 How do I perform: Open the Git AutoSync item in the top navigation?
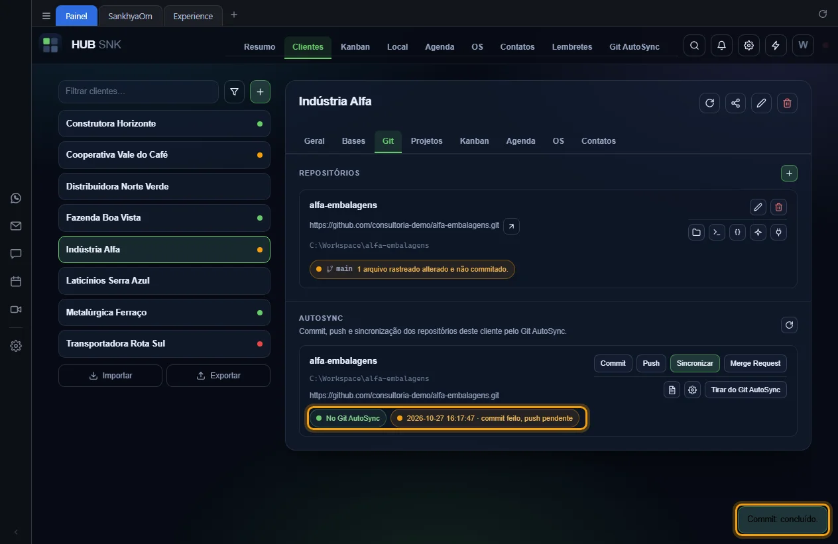pos(634,47)
